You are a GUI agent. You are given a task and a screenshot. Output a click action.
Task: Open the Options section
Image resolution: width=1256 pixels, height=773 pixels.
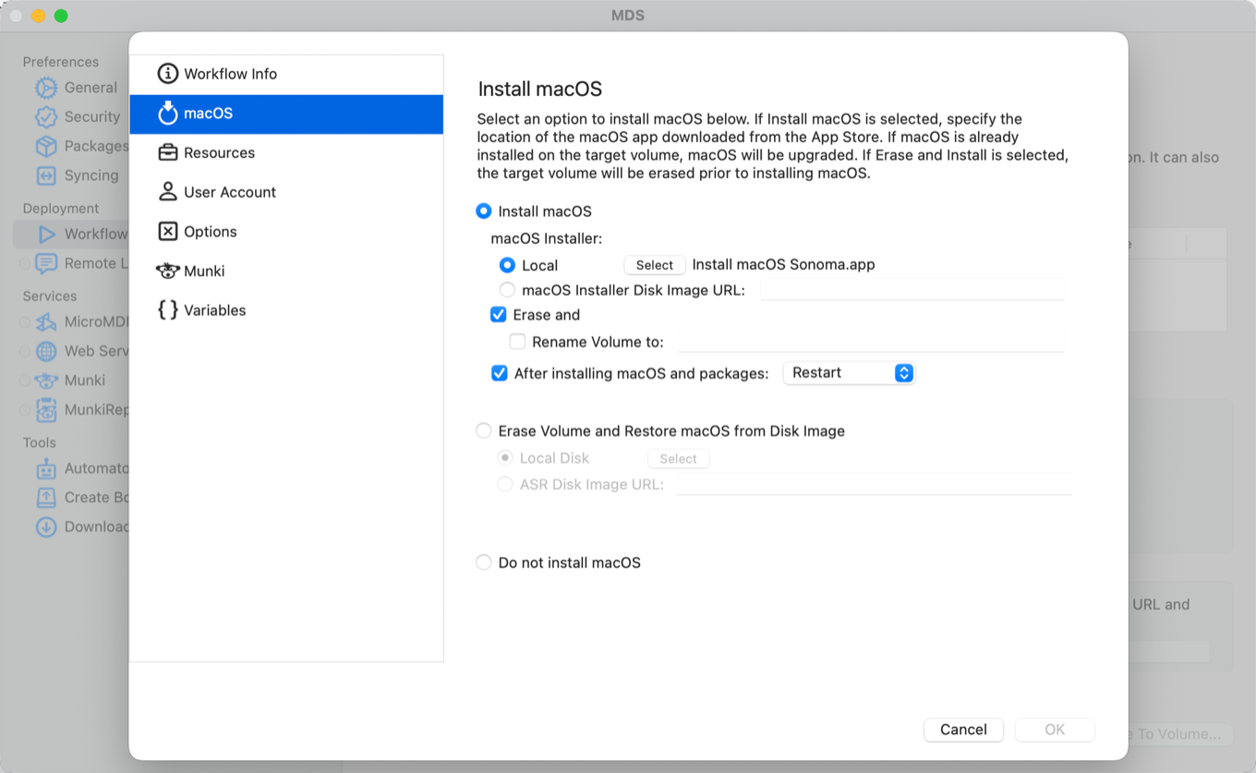286,232
